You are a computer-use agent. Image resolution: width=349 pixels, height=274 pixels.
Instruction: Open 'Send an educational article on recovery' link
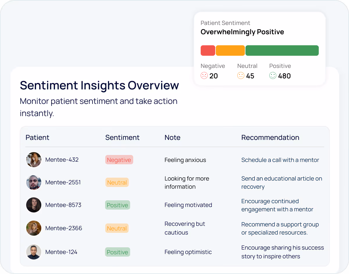click(x=282, y=182)
